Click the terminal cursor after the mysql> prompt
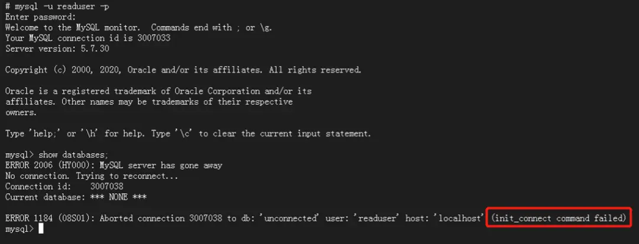This screenshot has width=639, height=244. pos(41,229)
